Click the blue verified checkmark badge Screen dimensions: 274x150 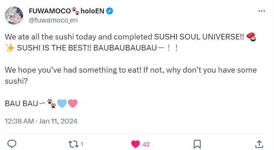click(110, 11)
